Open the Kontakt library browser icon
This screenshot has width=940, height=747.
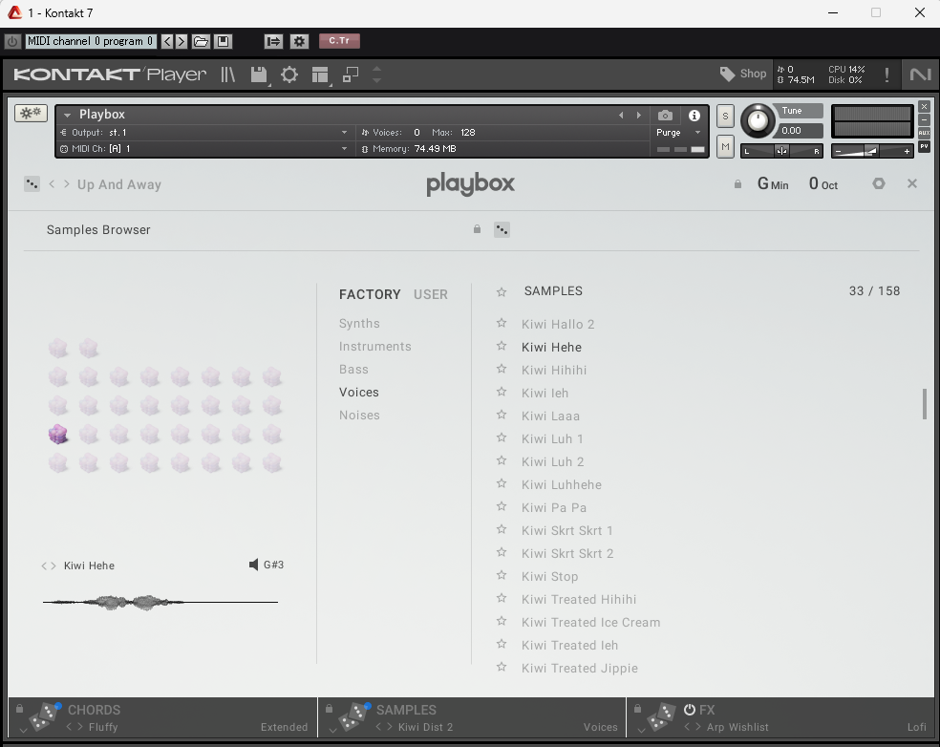click(227, 75)
